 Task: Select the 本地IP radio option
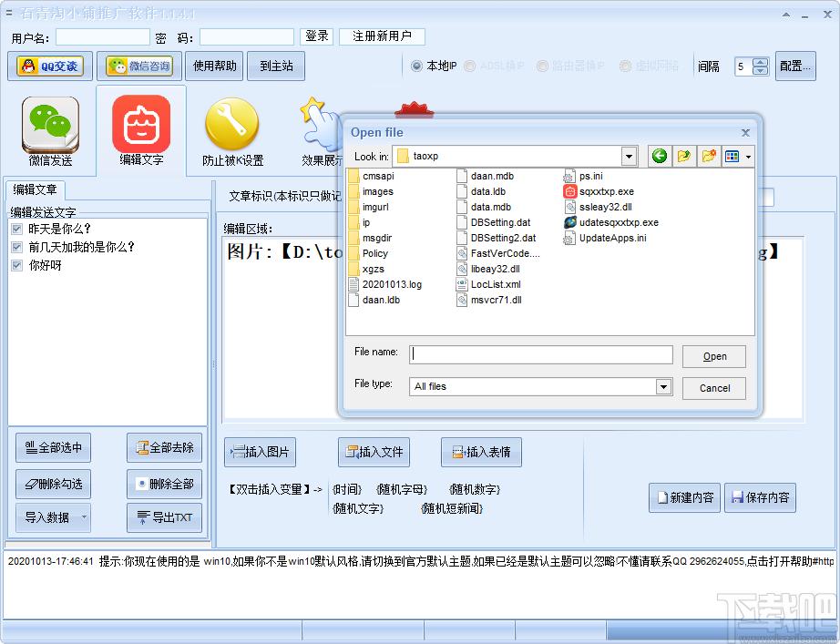point(416,66)
